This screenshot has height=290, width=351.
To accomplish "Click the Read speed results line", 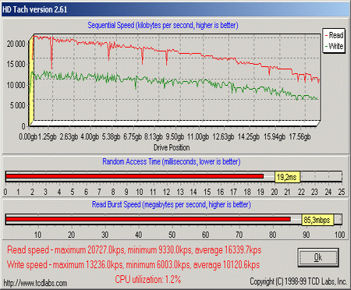I will pyautogui.click(x=134, y=250).
